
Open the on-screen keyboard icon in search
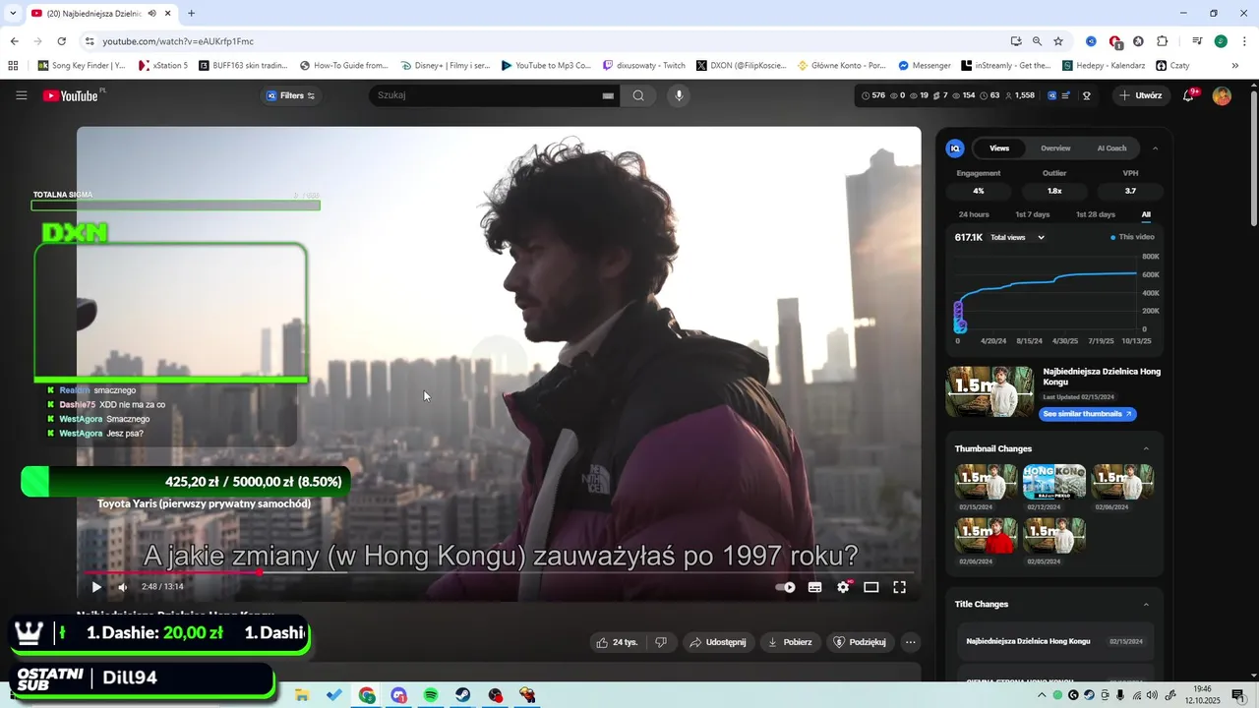pos(608,95)
